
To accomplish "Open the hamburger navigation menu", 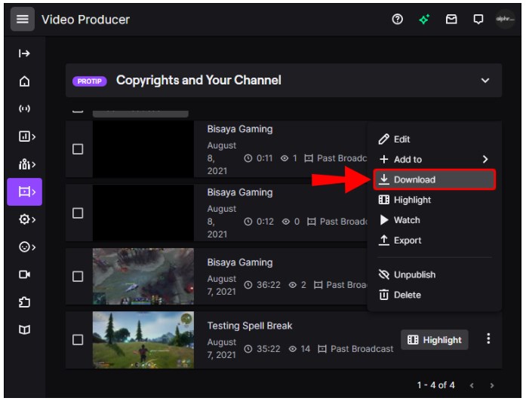I will click(x=22, y=19).
